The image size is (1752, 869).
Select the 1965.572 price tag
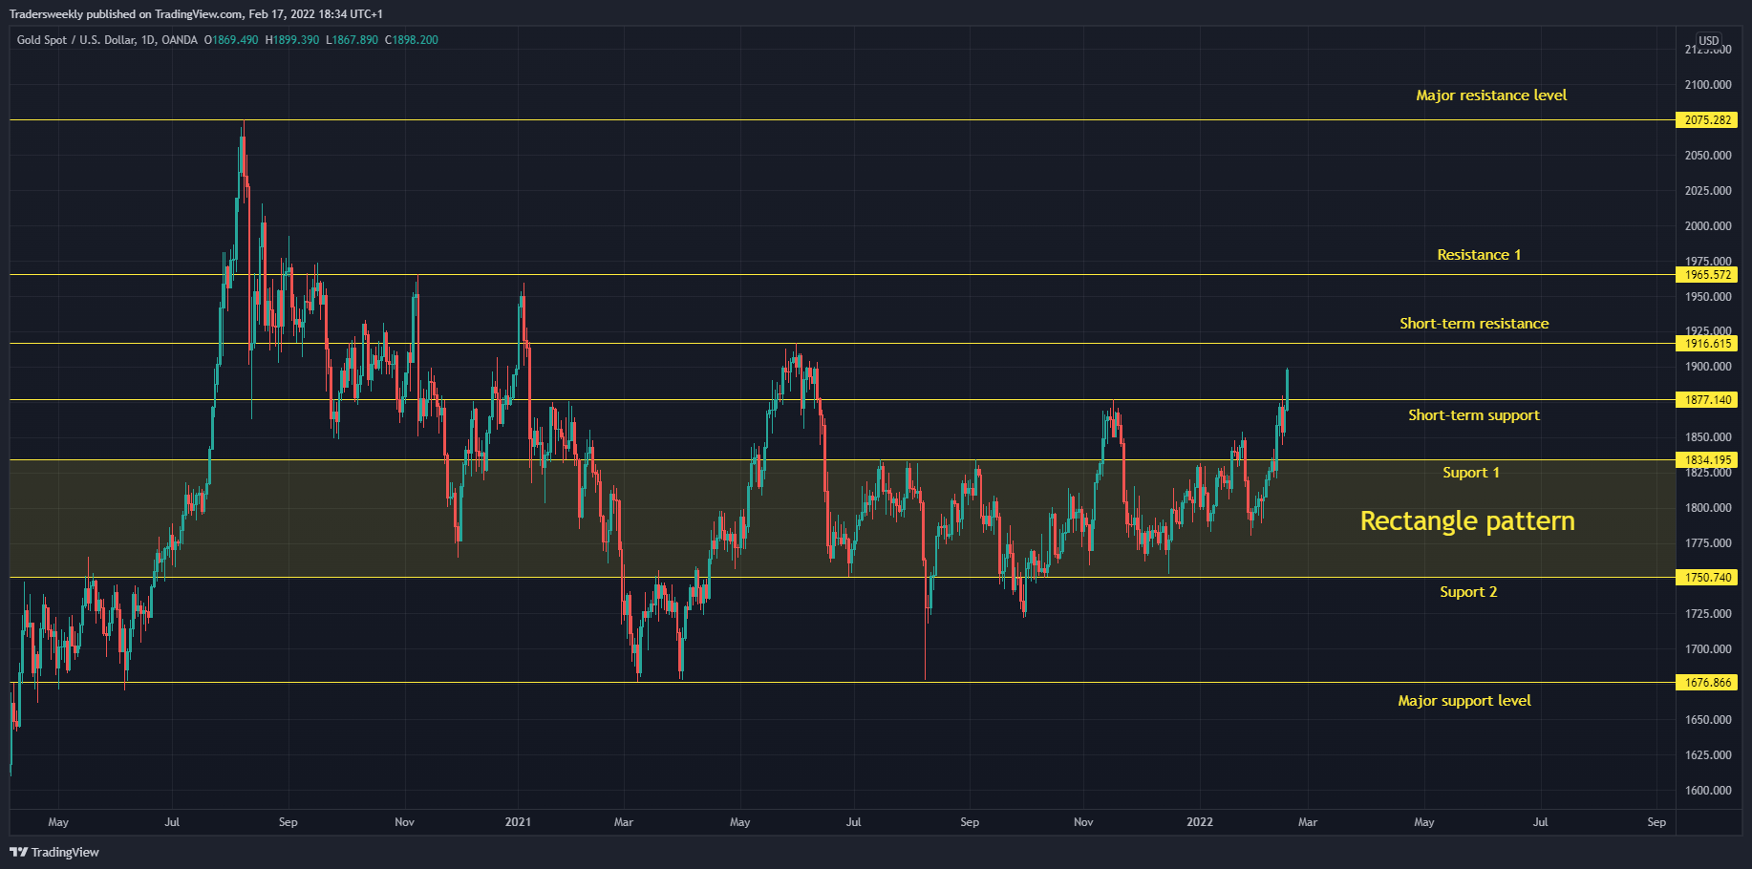tap(1707, 275)
